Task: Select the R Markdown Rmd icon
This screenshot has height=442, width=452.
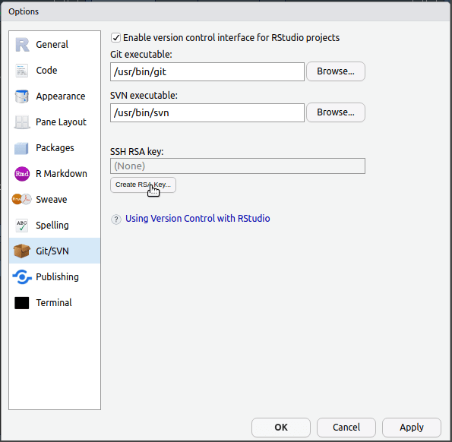Action: 22,174
